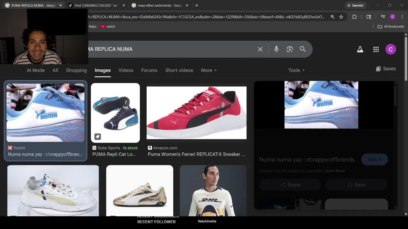The width and height of the screenshot is (408, 229).
Task: Open Google account avatar on page
Action: [391, 49]
